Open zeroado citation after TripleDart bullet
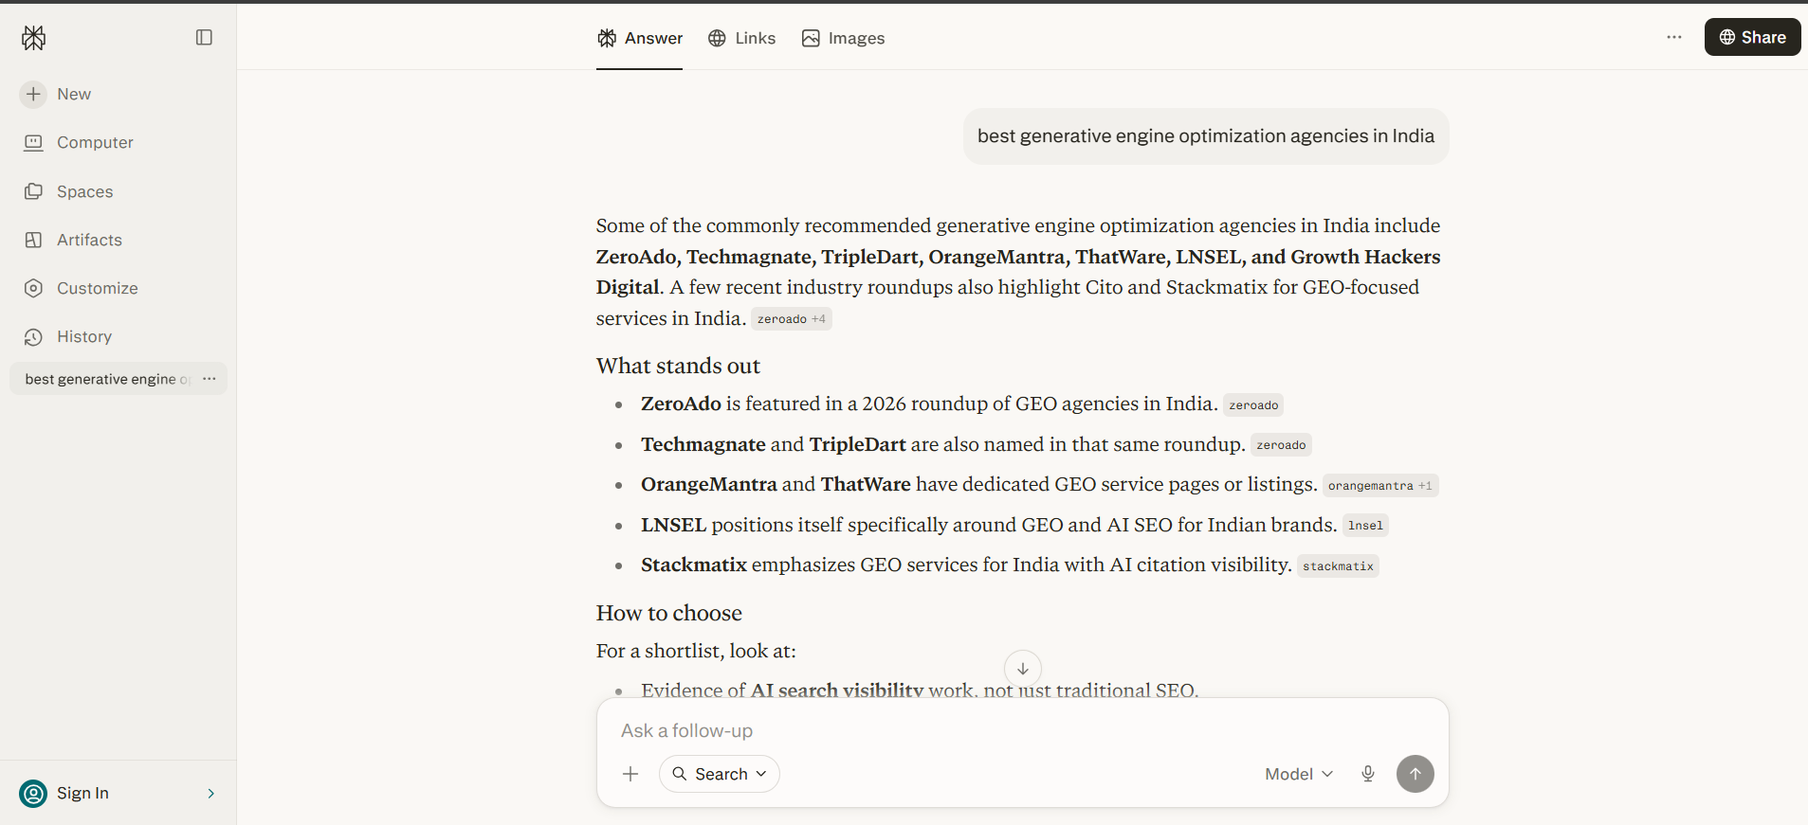This screenshot has width=1808, height=825. coord(1281,445)
